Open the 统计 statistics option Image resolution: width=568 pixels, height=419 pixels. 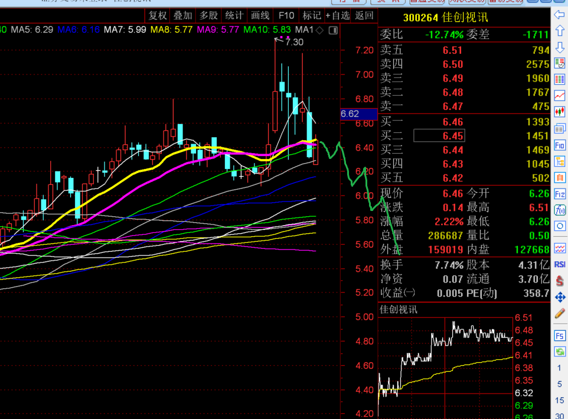click(234, 15)
